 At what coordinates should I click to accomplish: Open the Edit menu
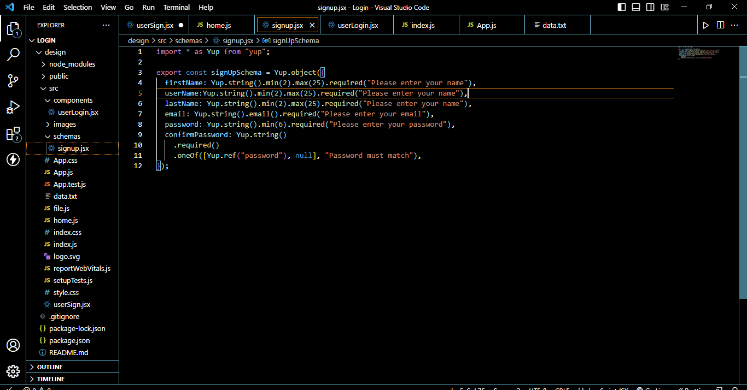tap(49, 8)
